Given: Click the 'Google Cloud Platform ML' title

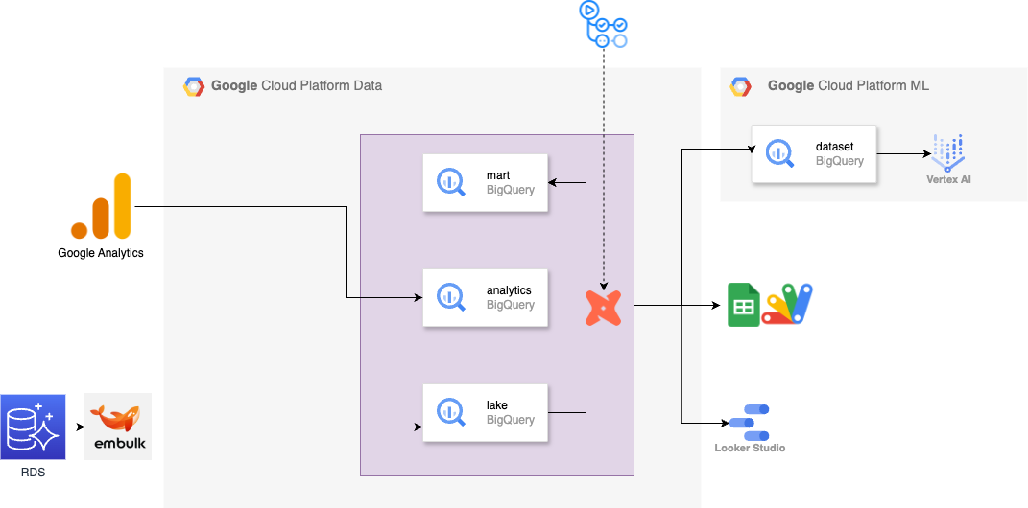Looking at the screenshot, I should [x=849, y=85].
